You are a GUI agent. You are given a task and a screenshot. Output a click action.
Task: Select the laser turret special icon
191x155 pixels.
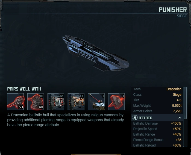pos(96,102)
